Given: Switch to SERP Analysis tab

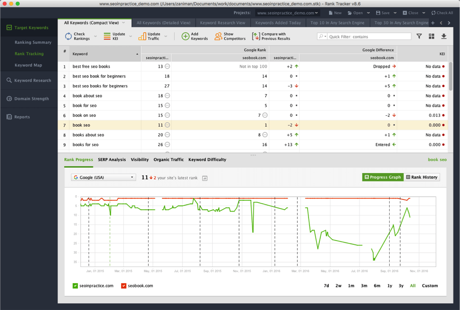Looking at the screenshot, I should pos(112,160).
